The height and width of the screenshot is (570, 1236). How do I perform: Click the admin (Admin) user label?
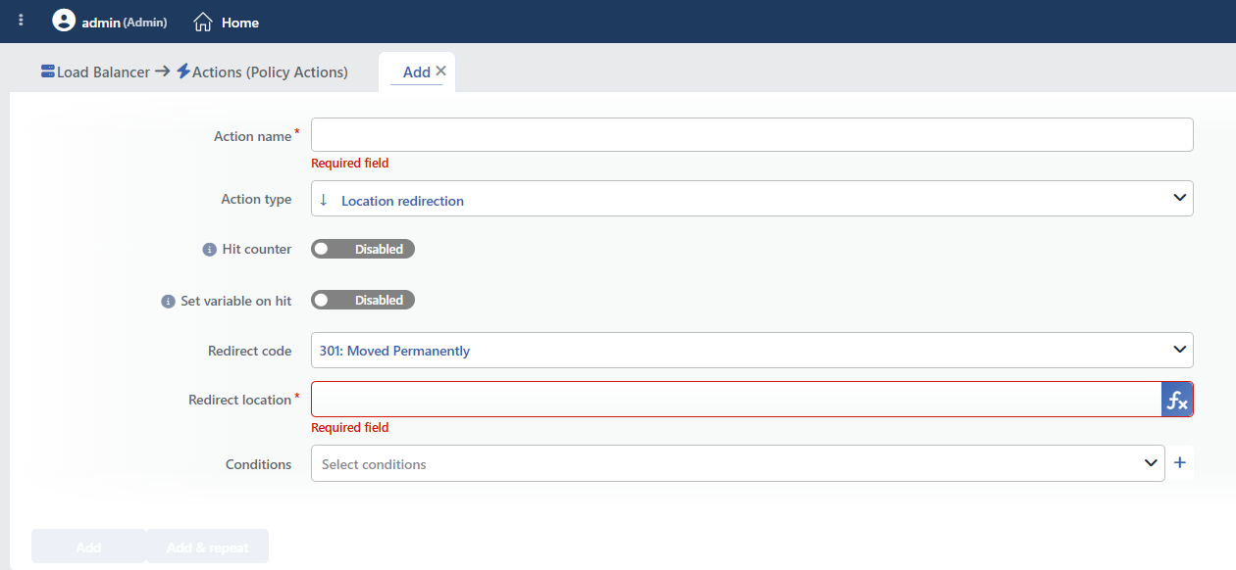pos(125,22)
